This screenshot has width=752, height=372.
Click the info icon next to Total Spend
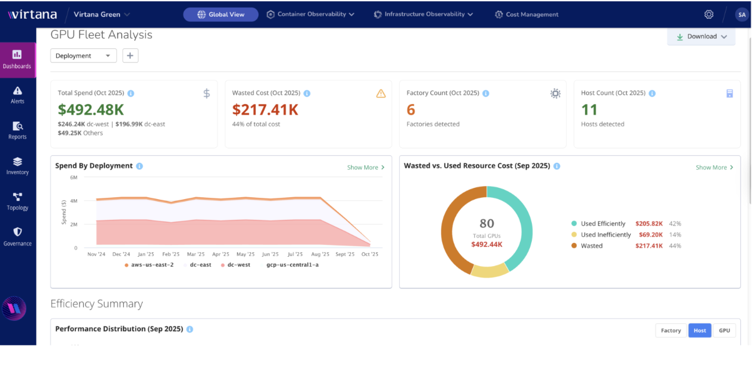[x=131, y=93]
